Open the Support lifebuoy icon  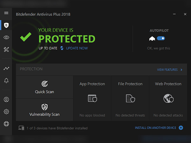click(x=6, y=124)
